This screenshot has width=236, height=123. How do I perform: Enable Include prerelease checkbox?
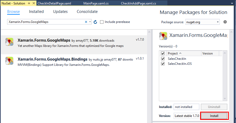click(x=102, y=22)
